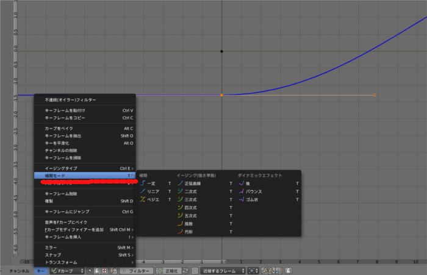Choose キーフレームを抽出 menu entry
The image size is (427, 275).
[x=85, y=136]
